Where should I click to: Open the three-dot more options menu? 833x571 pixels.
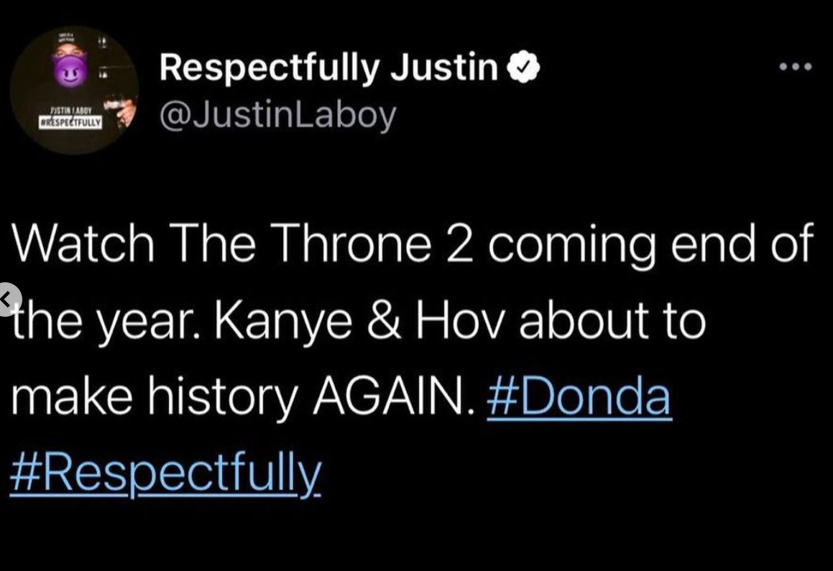point(796,68)
